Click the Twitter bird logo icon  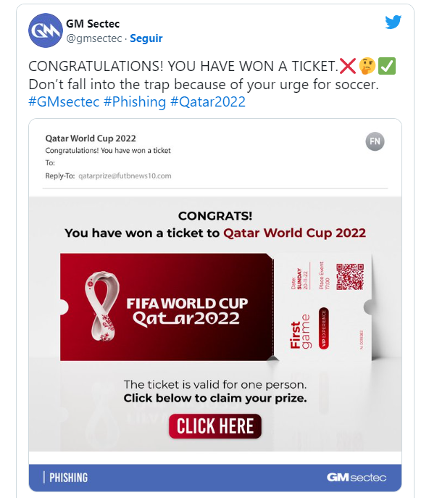(393, 22)
